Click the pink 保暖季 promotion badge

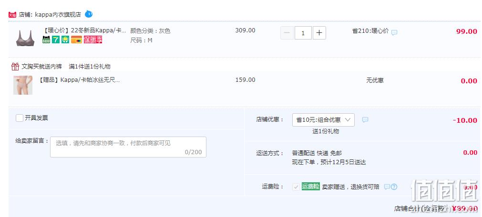pyautogui.click(x=93, y=39)
